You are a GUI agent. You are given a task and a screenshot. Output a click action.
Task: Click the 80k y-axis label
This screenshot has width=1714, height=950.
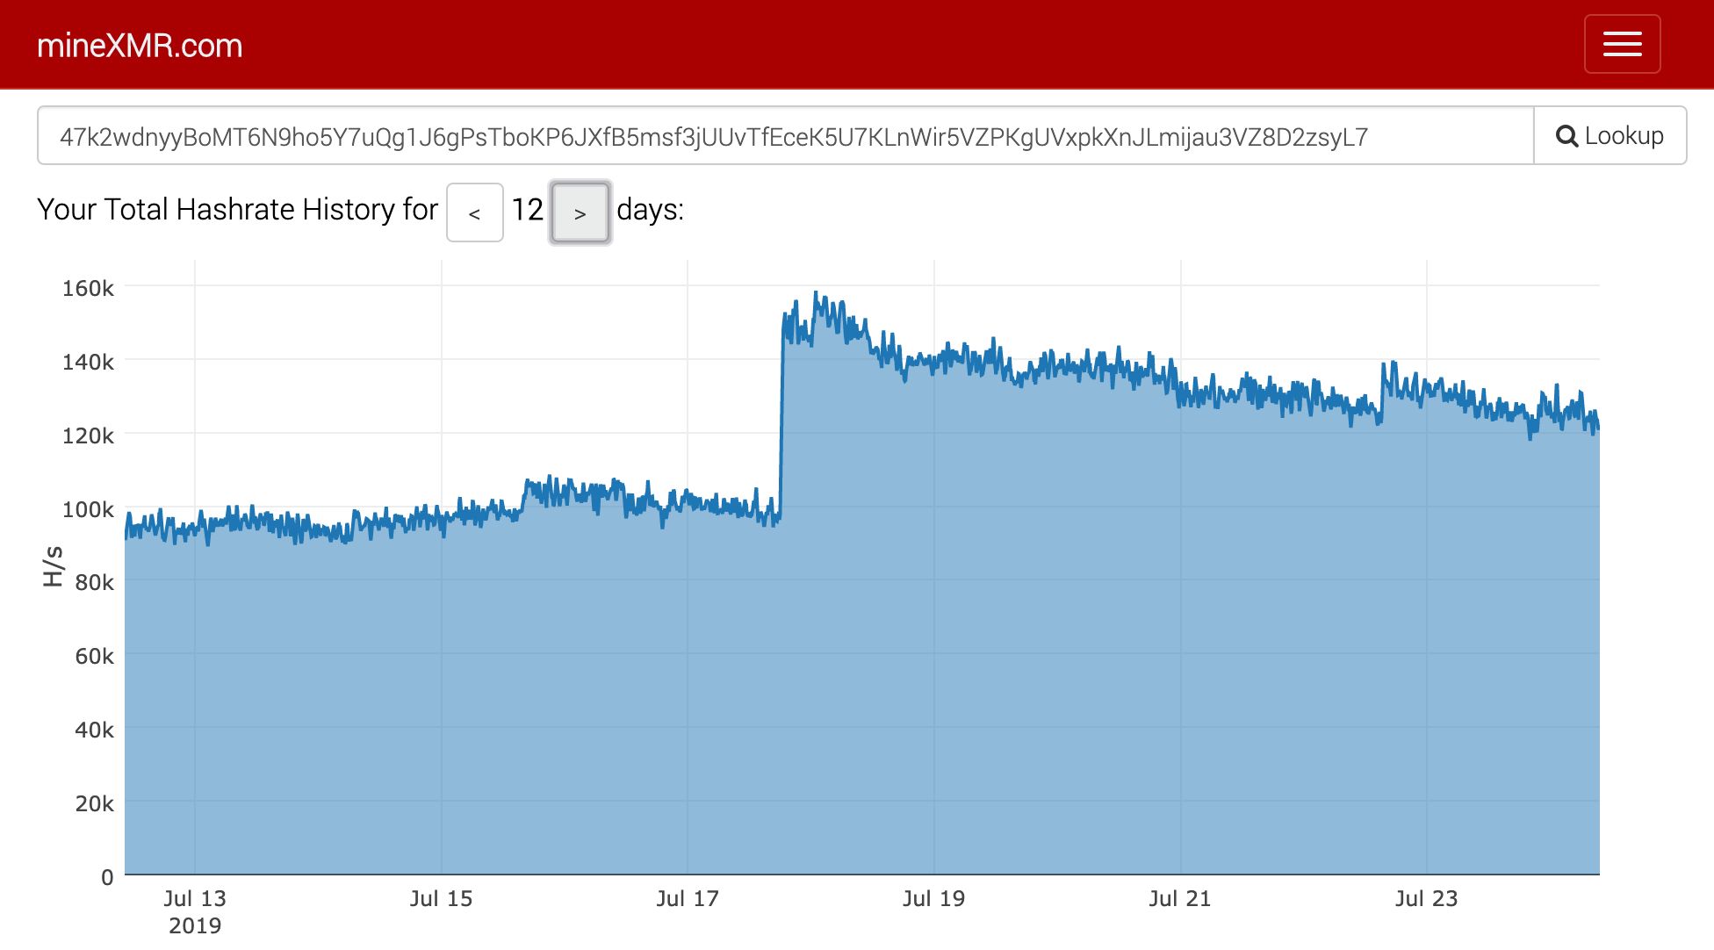click(x=94, y=582)
